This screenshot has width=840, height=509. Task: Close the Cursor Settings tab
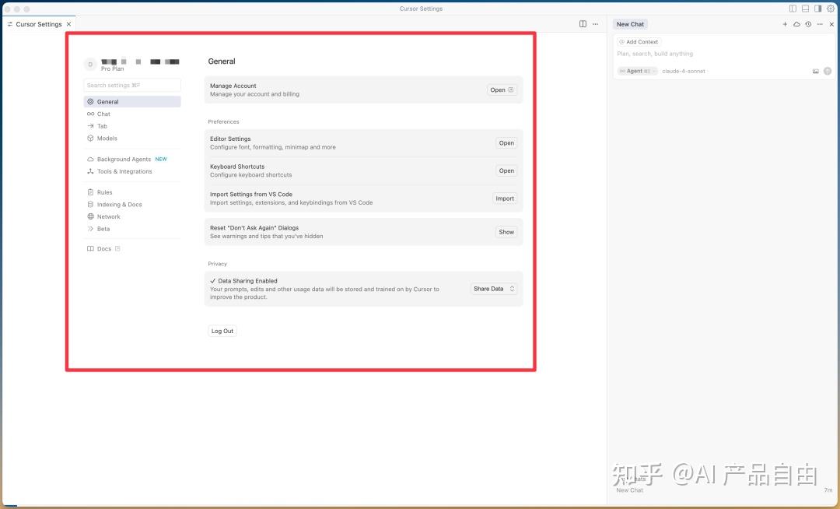click(x=68, y=24)
